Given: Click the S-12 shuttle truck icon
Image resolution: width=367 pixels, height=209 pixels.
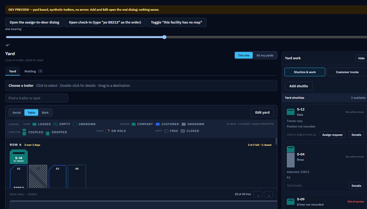Looking at the screenshot, I should pyautogui.click(x=291, y=112).
